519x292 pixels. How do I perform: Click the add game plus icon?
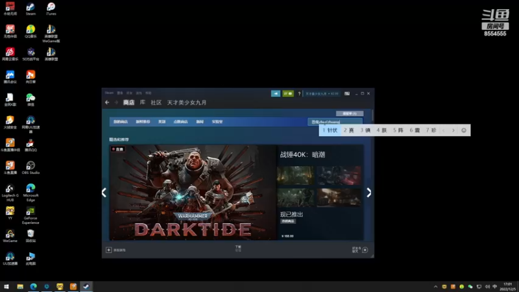tap(108, 250)
